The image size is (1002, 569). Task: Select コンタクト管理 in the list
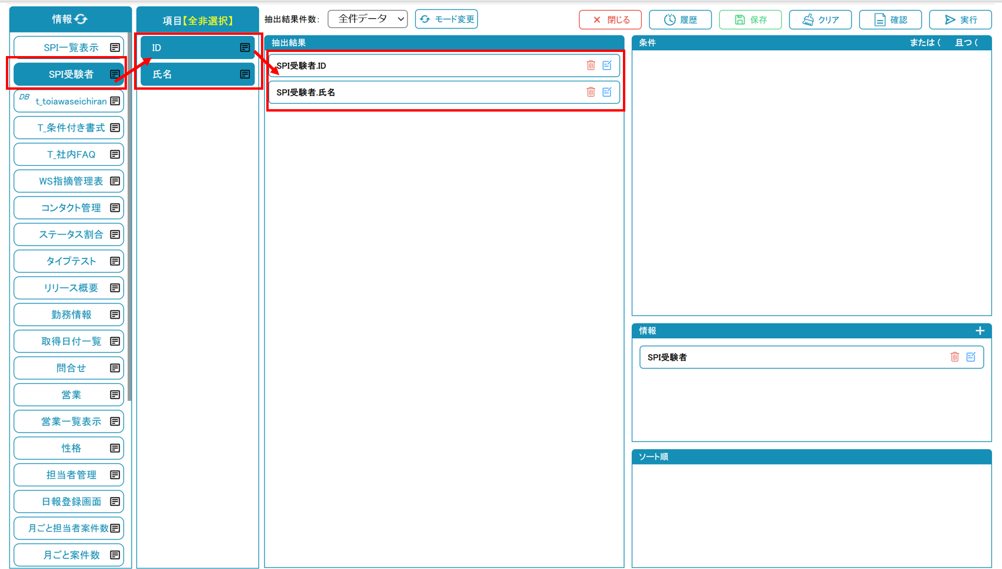pos(69,208)
